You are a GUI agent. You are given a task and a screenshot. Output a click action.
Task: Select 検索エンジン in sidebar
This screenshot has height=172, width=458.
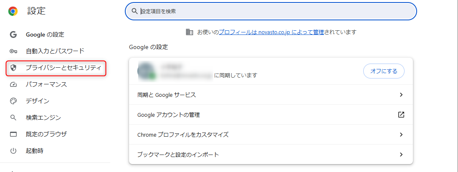[x=43, y=118]
